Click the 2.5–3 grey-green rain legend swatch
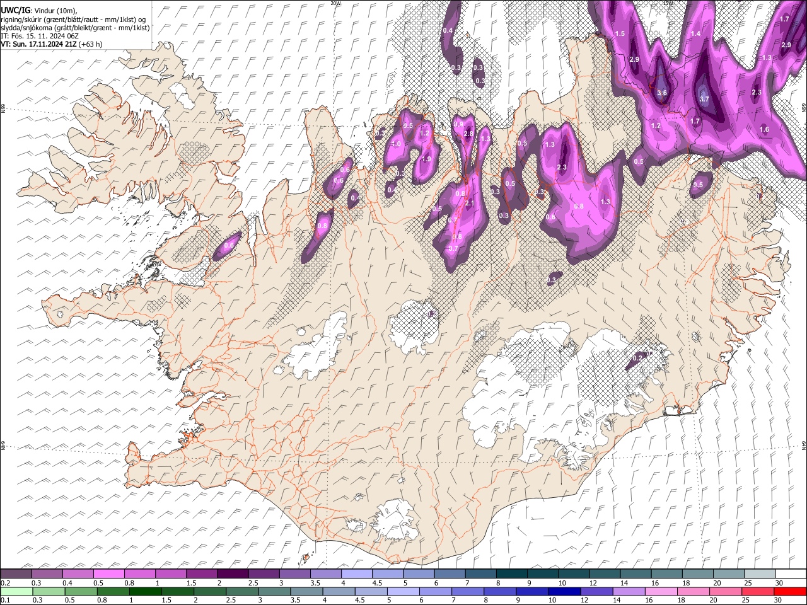The height and width of the screenshot is (605, 807). [x=242, y=591]
